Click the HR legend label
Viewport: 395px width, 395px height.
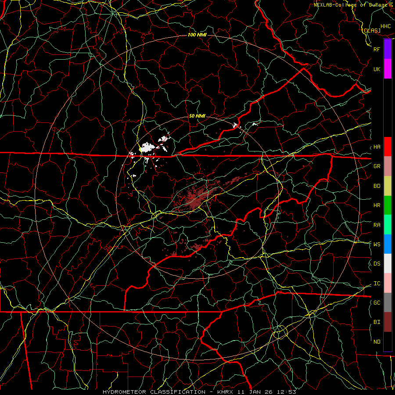[377, 205]
